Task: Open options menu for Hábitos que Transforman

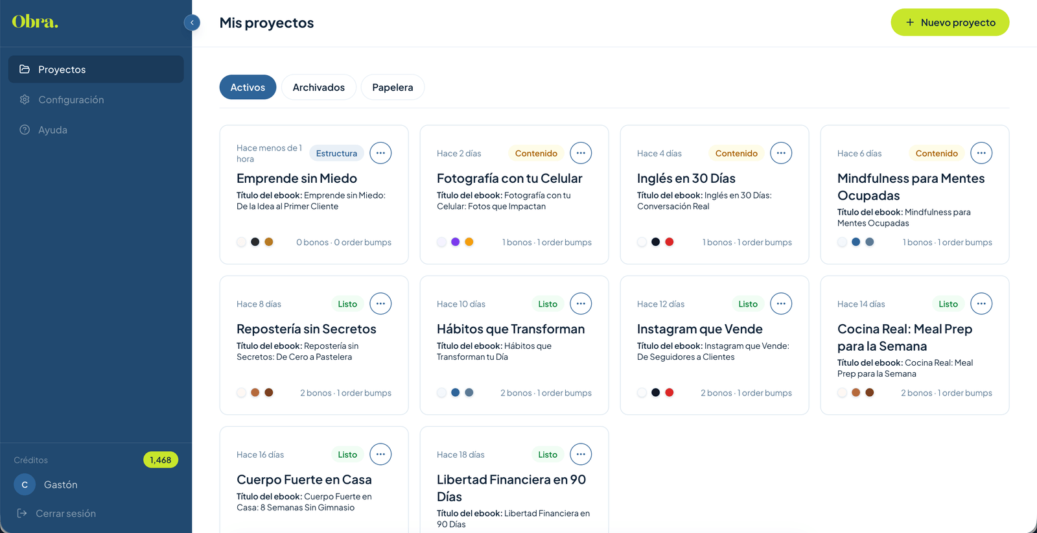Action: pos(581,303)
